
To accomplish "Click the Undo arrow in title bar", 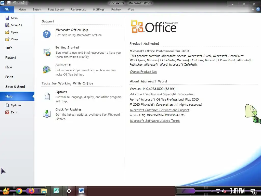I will (x=15, y=3).
